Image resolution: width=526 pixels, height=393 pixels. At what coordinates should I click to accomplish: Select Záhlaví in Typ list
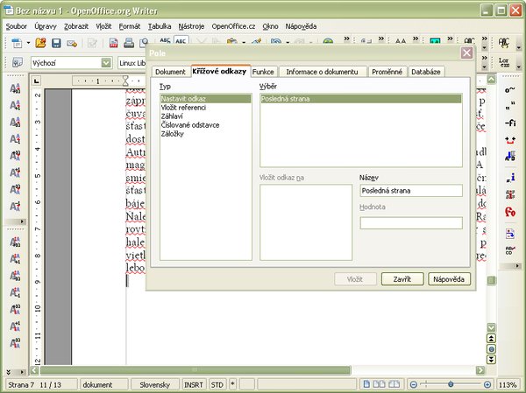pyautogui.click(x=206, y=116)
